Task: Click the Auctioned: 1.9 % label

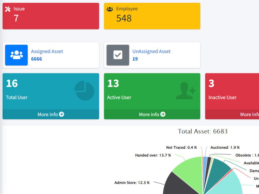Action: [x=225, y=147]
